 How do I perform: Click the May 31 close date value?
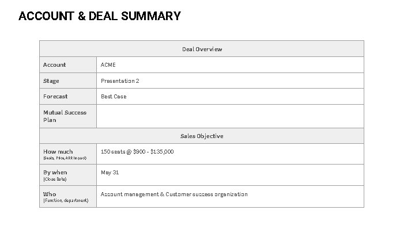point(110,173)
